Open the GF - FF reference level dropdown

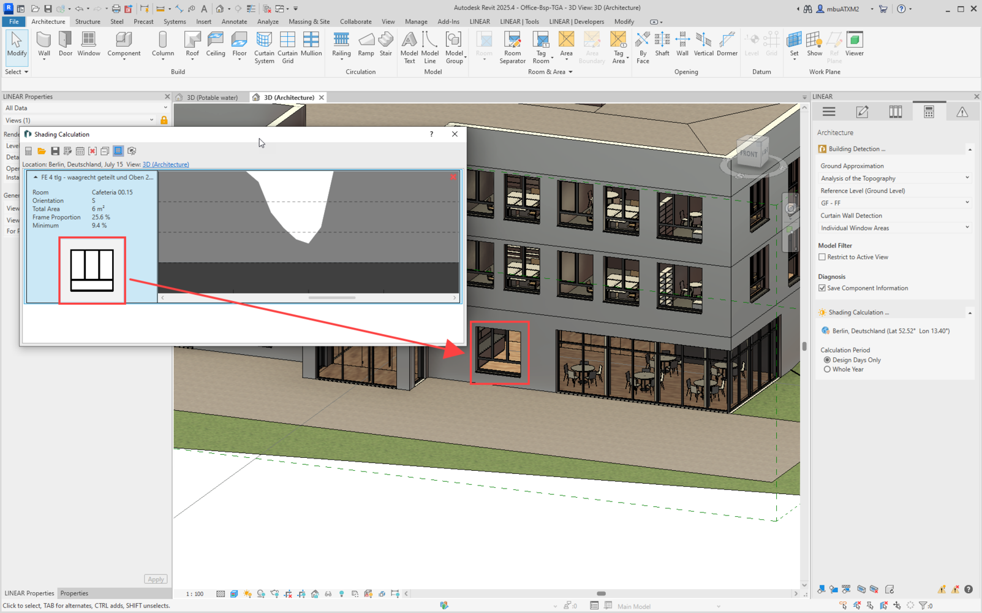tap(894, 203)
